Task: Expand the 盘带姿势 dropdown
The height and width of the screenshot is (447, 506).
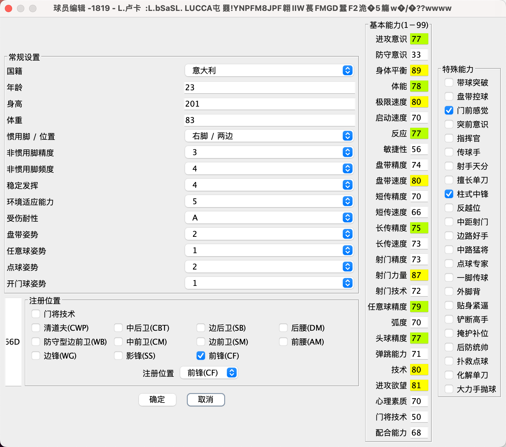Action: click(269, 234)
